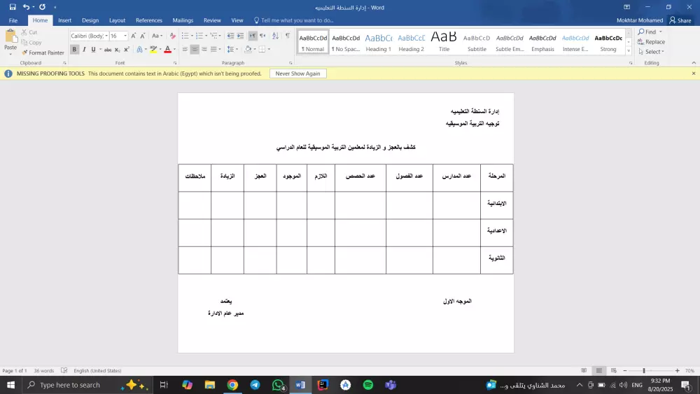700x394 pixels.
Task: Click Tell me what you want box
Action: 294,20
